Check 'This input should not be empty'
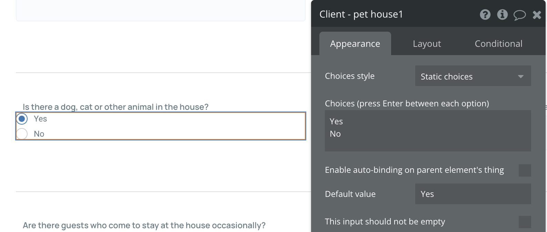The width and height of the screenshot is (547, 232). 525,222
